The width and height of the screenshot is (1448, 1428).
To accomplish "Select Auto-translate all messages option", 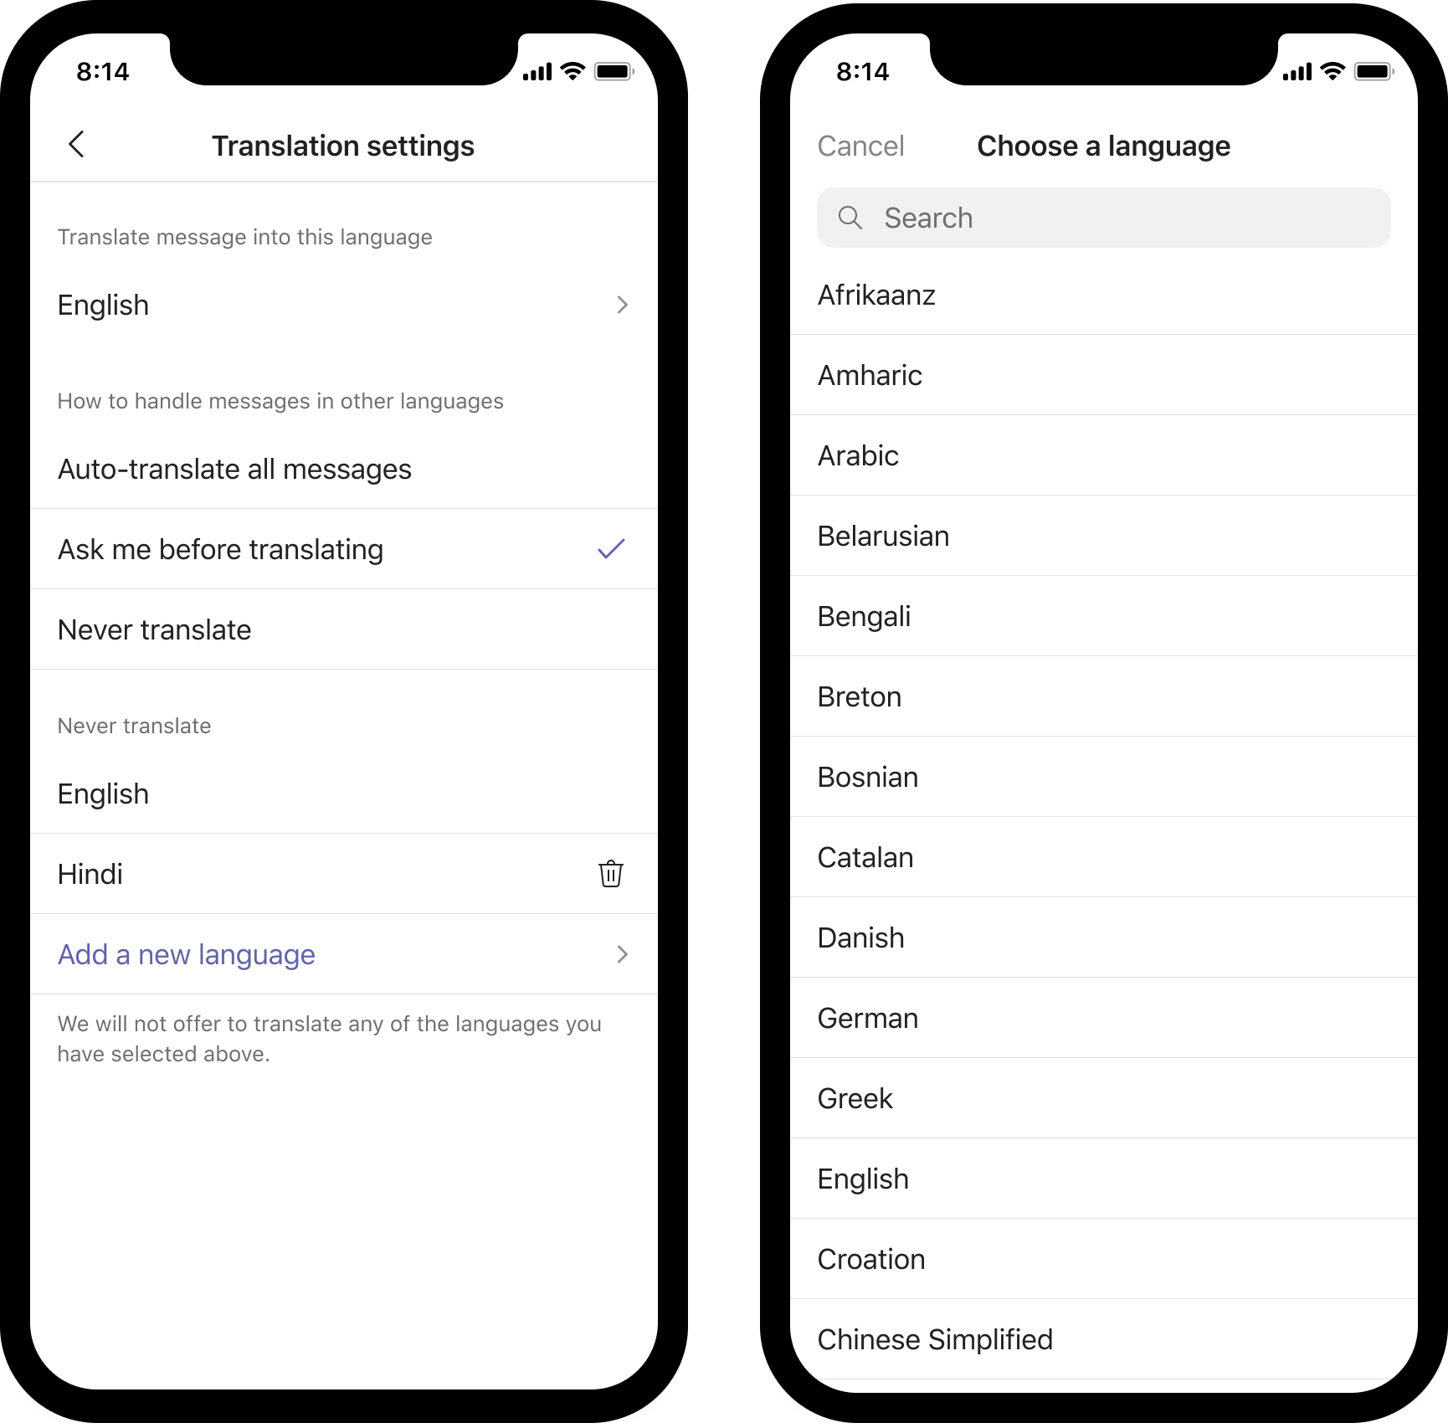I will click(x=344, y=469).
